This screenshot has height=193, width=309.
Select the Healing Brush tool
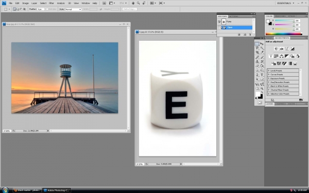point(257,57)
